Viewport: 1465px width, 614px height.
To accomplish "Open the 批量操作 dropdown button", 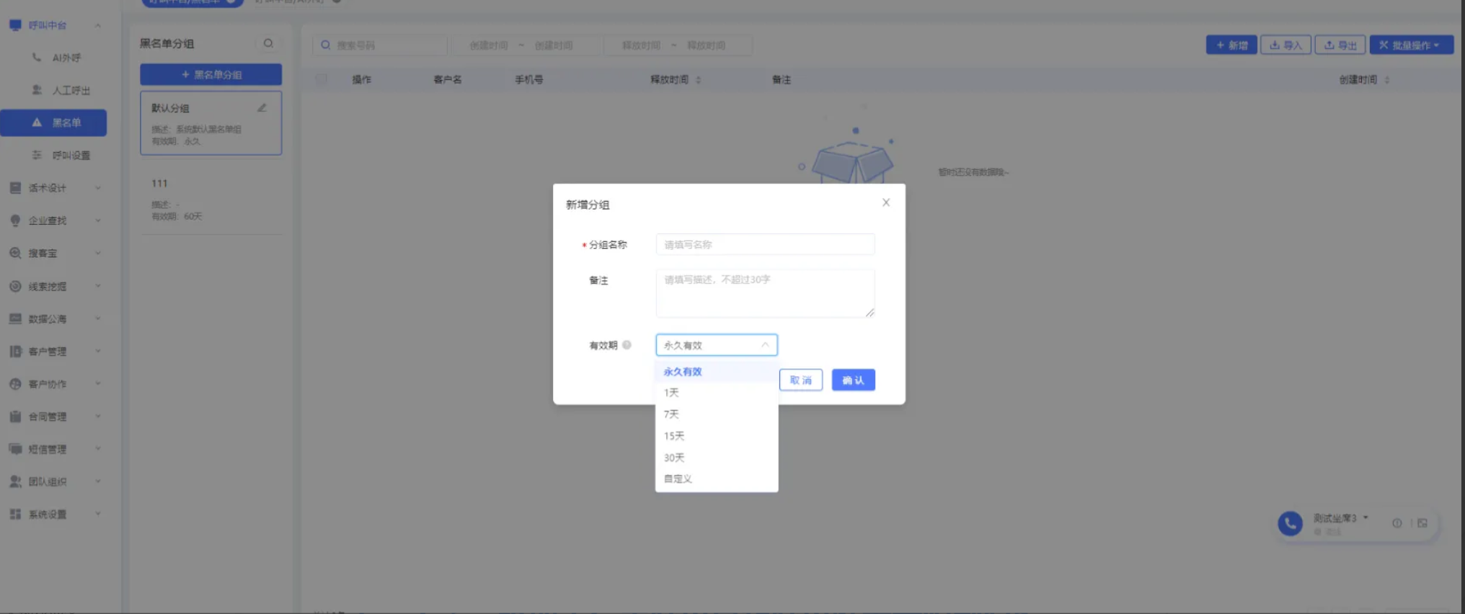I will 1410,45.
